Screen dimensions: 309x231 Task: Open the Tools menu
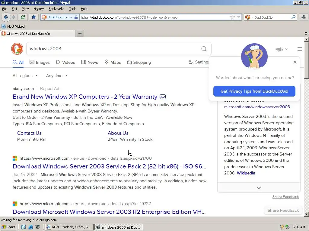pos(72,9)
